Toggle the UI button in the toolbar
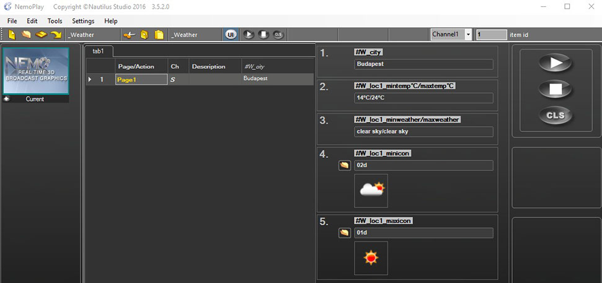Image resolution: width=602 pixels, height=283 pixels. [231, 35]
